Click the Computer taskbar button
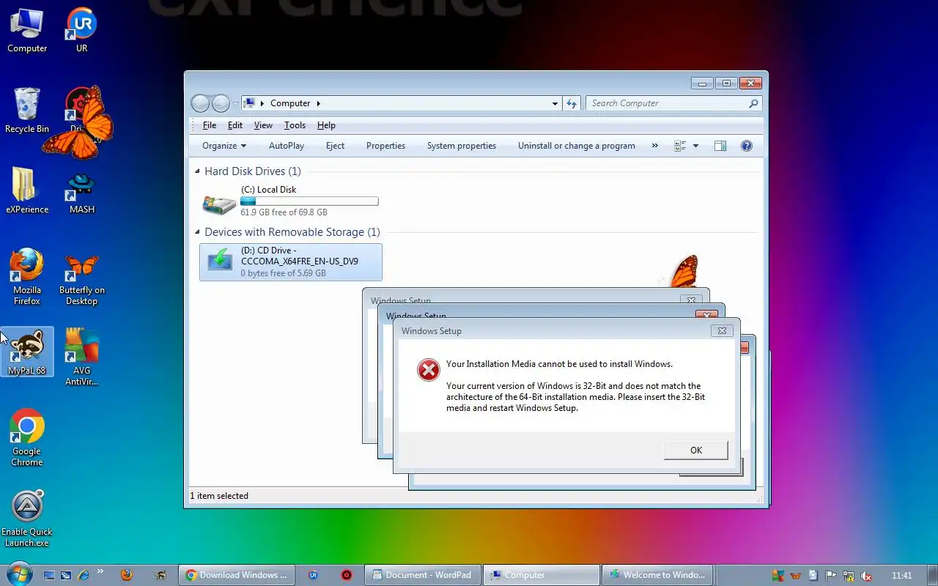The height and width of the screenshot is (586, 938). click(542, 575)
